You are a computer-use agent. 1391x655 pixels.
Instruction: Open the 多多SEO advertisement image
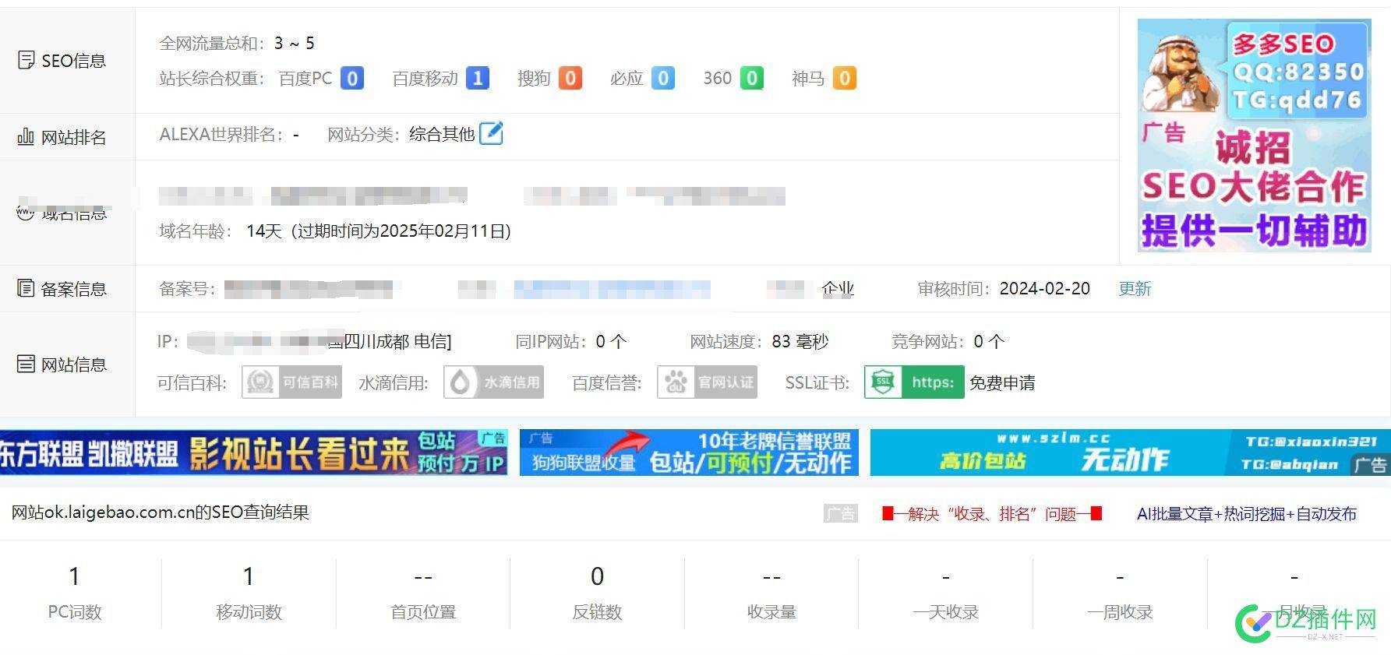(1254, 135)
